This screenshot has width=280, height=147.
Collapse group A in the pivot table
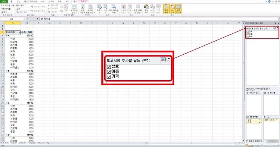tap(7, 36)
